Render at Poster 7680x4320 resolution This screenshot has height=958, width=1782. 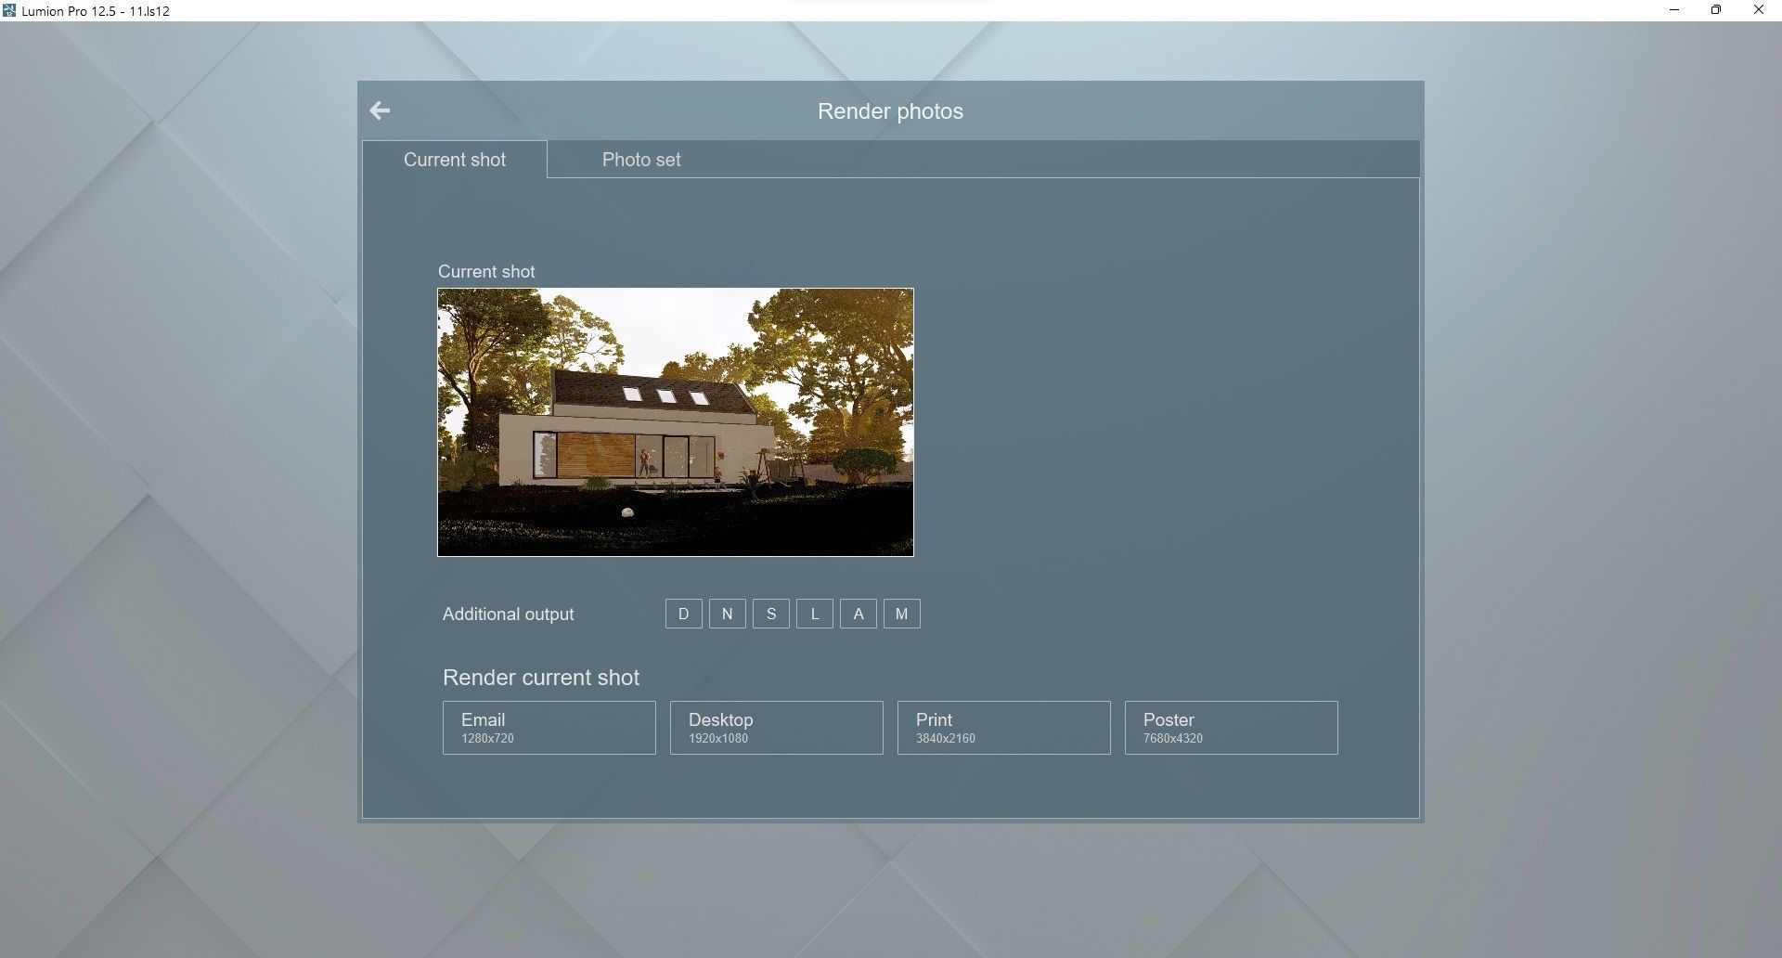[1232, 728]
